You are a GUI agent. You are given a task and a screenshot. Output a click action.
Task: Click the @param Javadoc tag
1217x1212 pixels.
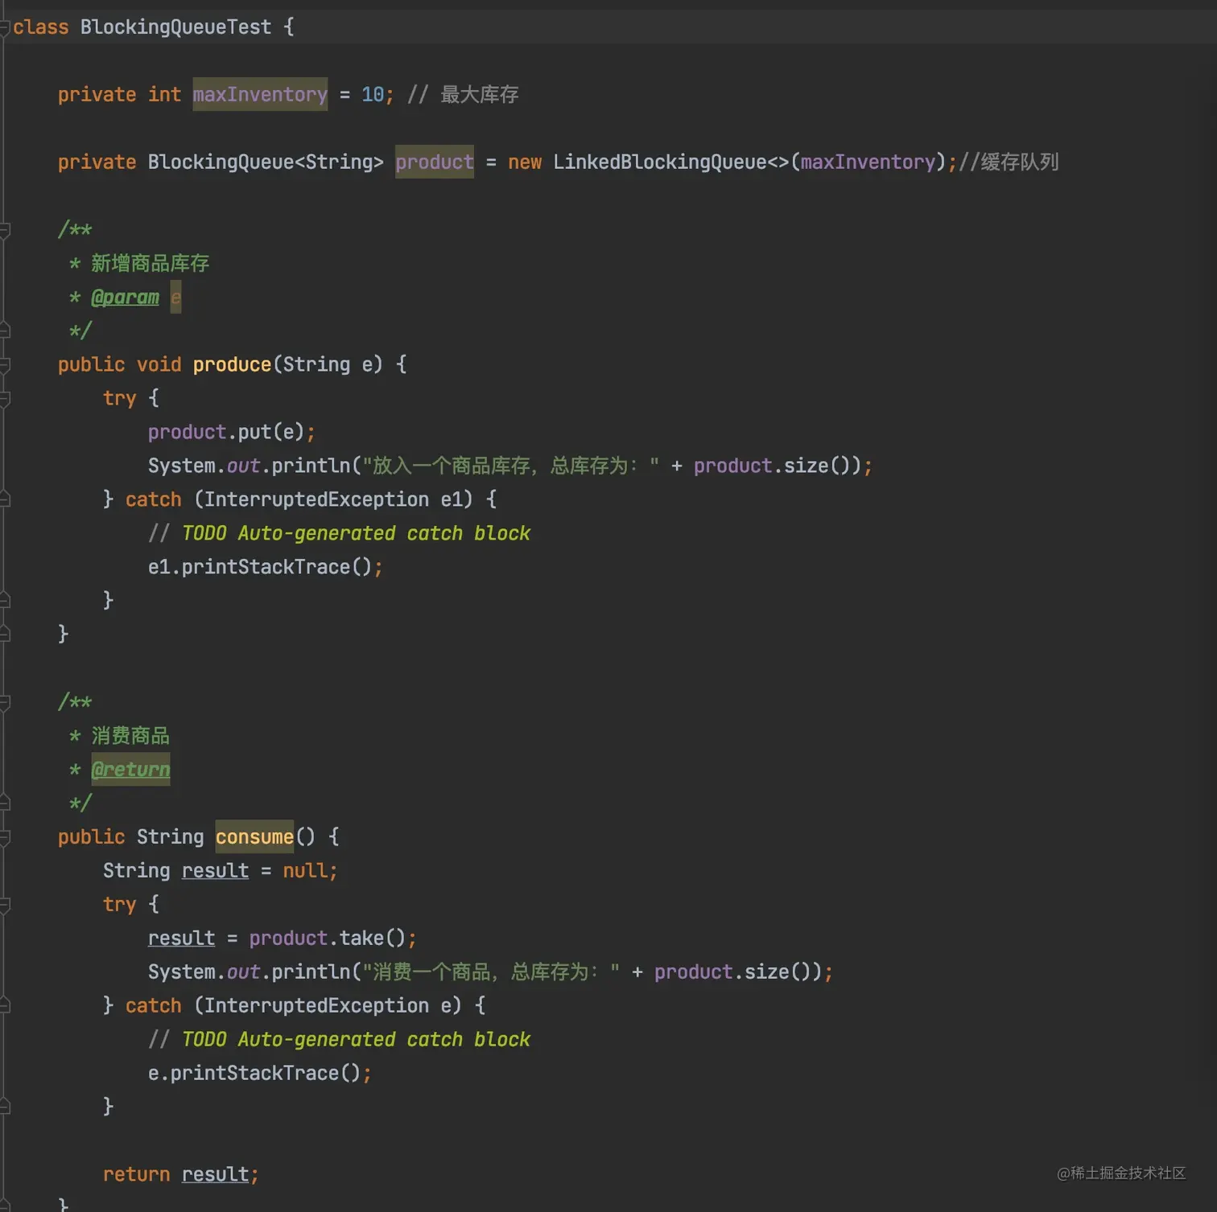(x=125, y=298)
